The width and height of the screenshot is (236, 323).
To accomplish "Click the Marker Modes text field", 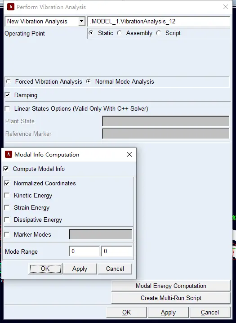I will (100, 234).
